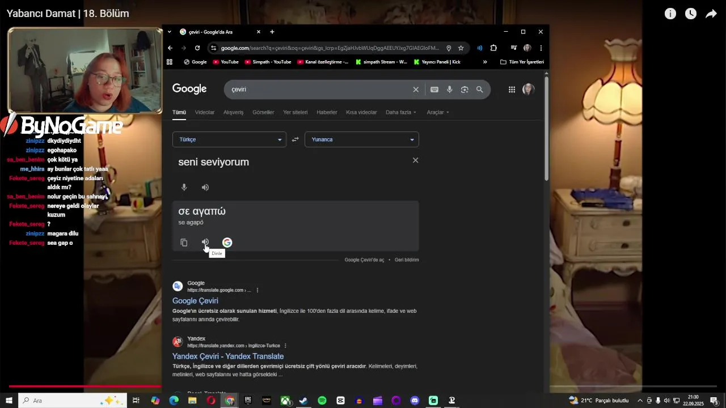This screenshot has width=726, height=408.
Task: Open Google account profile picture on the page
Action: (x=528, y=90)
